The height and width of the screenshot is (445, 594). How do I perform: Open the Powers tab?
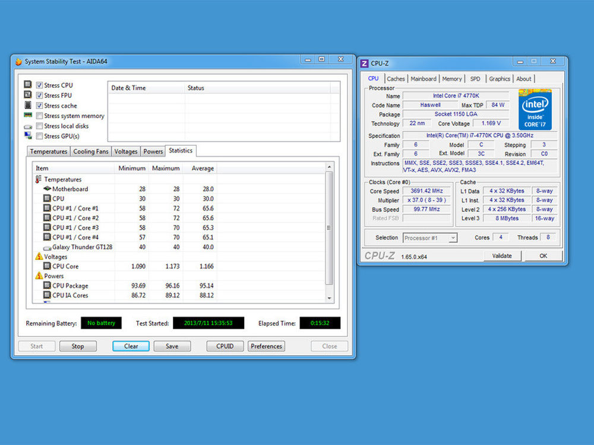(x=153, y=151)
